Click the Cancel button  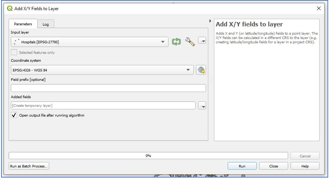tap(305, 156)
